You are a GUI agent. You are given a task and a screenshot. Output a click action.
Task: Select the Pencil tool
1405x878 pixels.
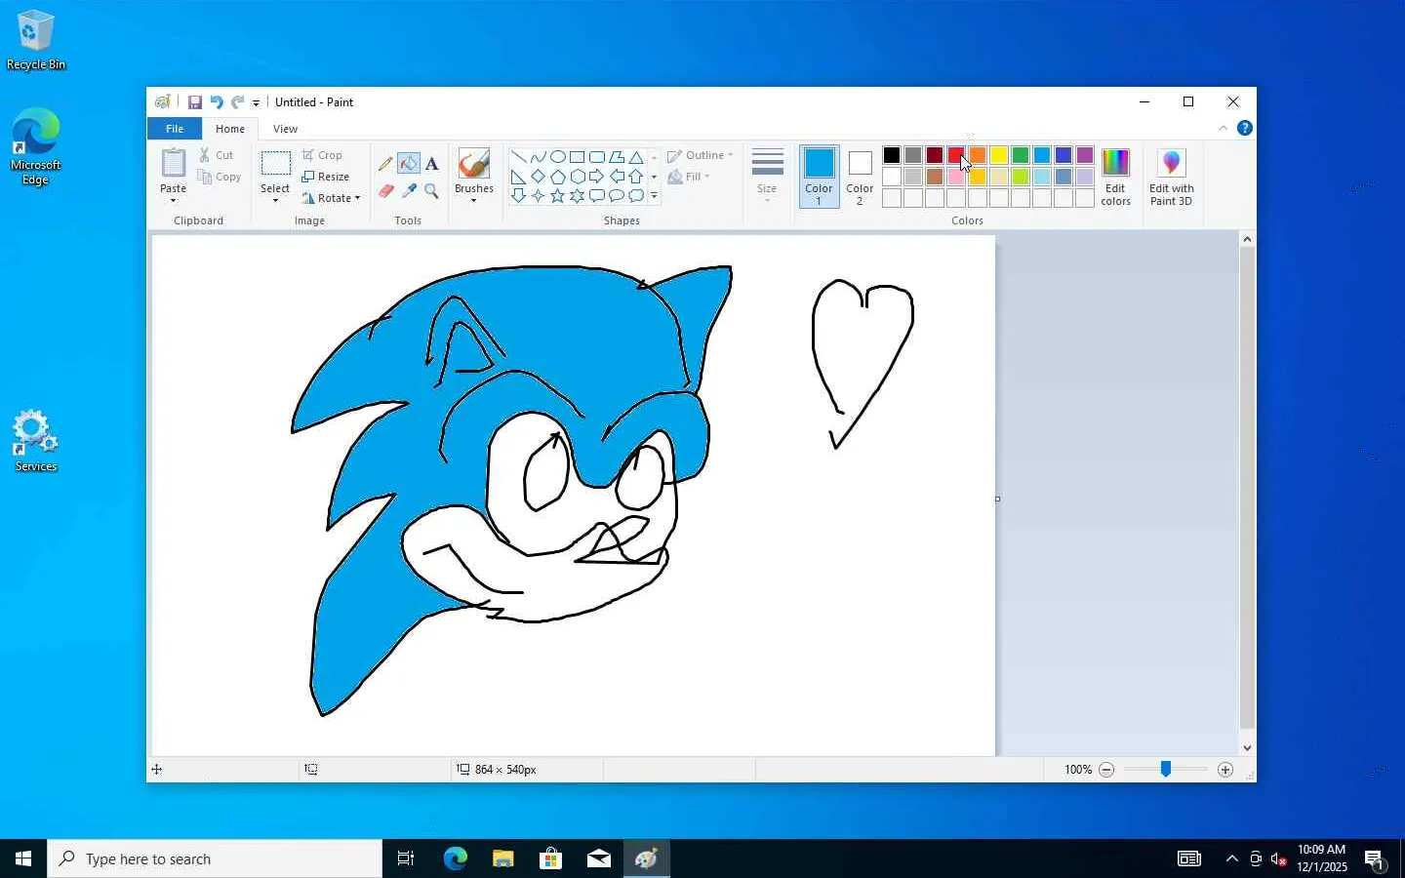386,164
